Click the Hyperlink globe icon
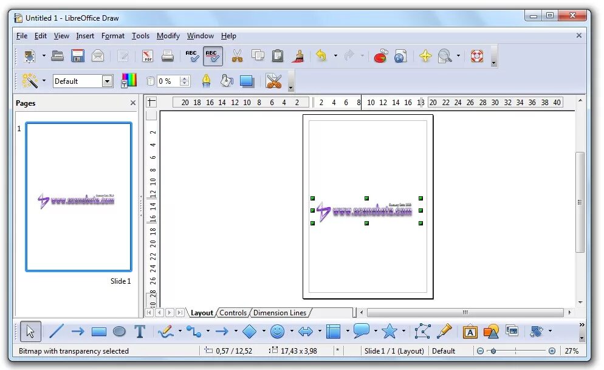Viewport: 604px width, 370px height. point(400,57)
